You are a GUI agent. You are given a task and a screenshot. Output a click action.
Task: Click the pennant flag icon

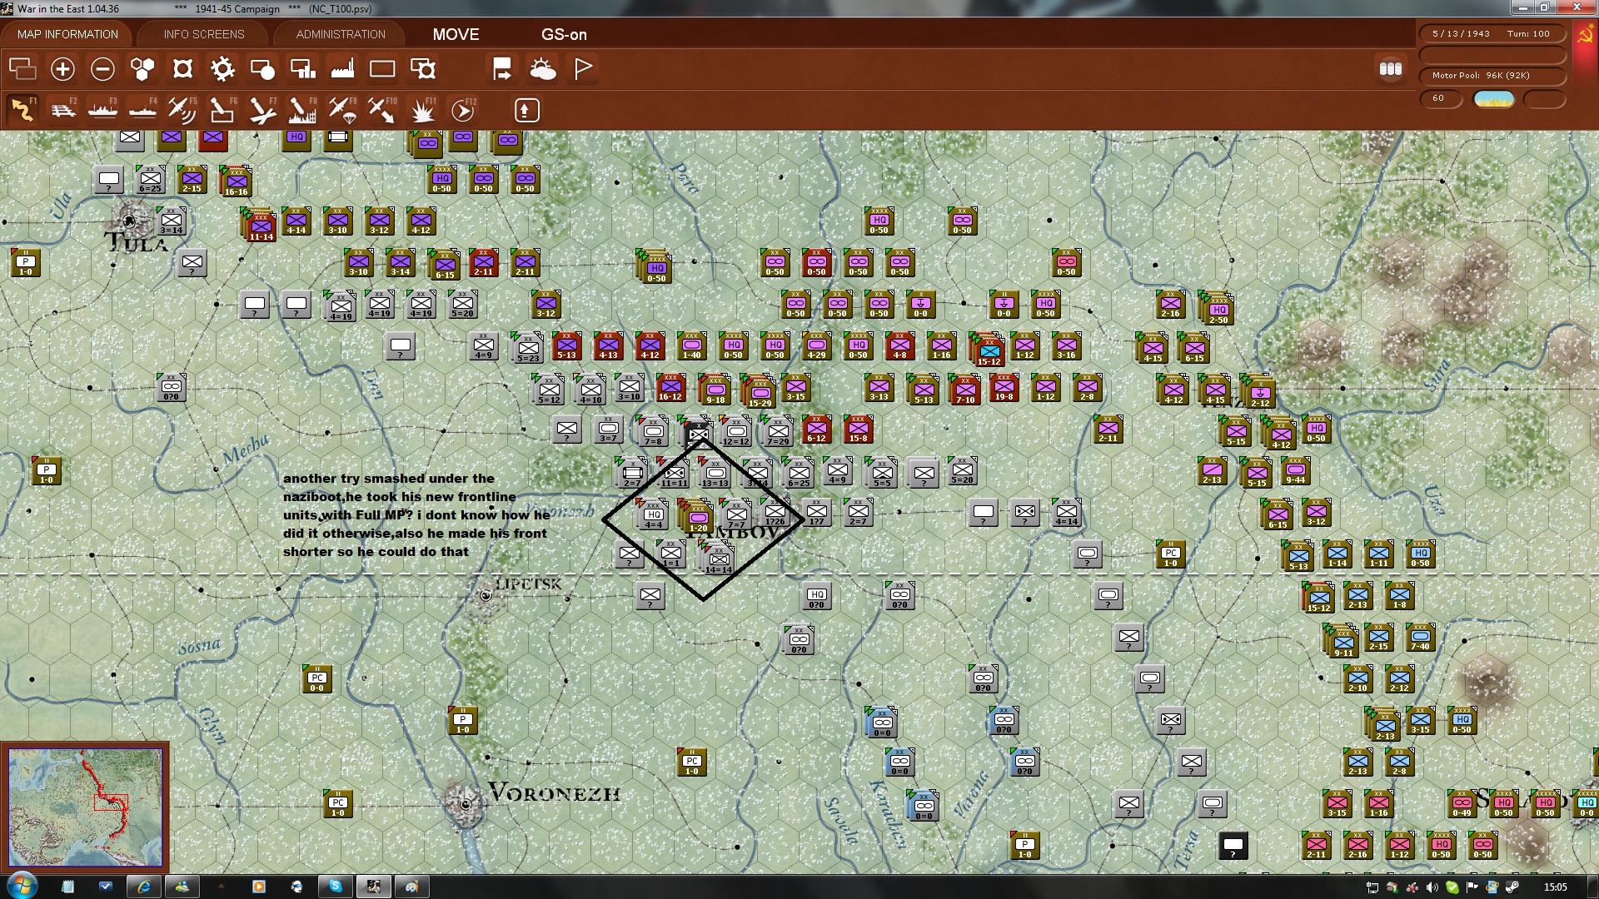[583, 69]
